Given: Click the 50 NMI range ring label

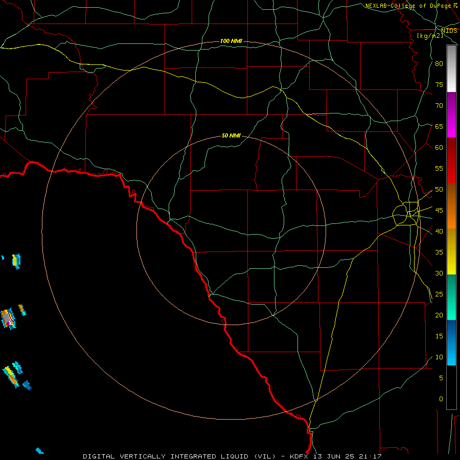Looking at the screenshot, I should 231,135.
